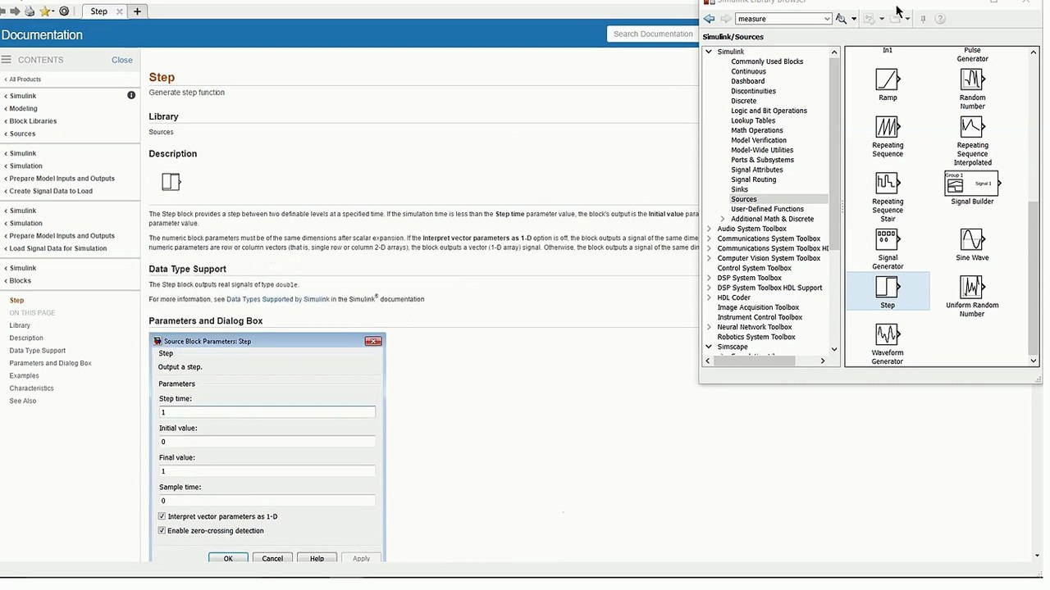This screenshot has height=590, width=1050.
Task: Toggle Interpret vector parameters as 1-D checkbox
Action: pyautogui.click(x=162, y=517)
